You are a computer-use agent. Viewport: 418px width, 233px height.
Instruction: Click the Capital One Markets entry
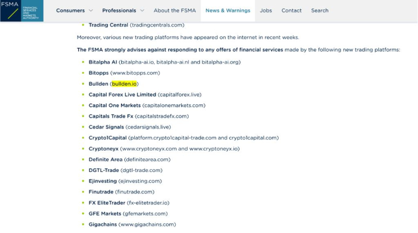click(x=147, y=105)
